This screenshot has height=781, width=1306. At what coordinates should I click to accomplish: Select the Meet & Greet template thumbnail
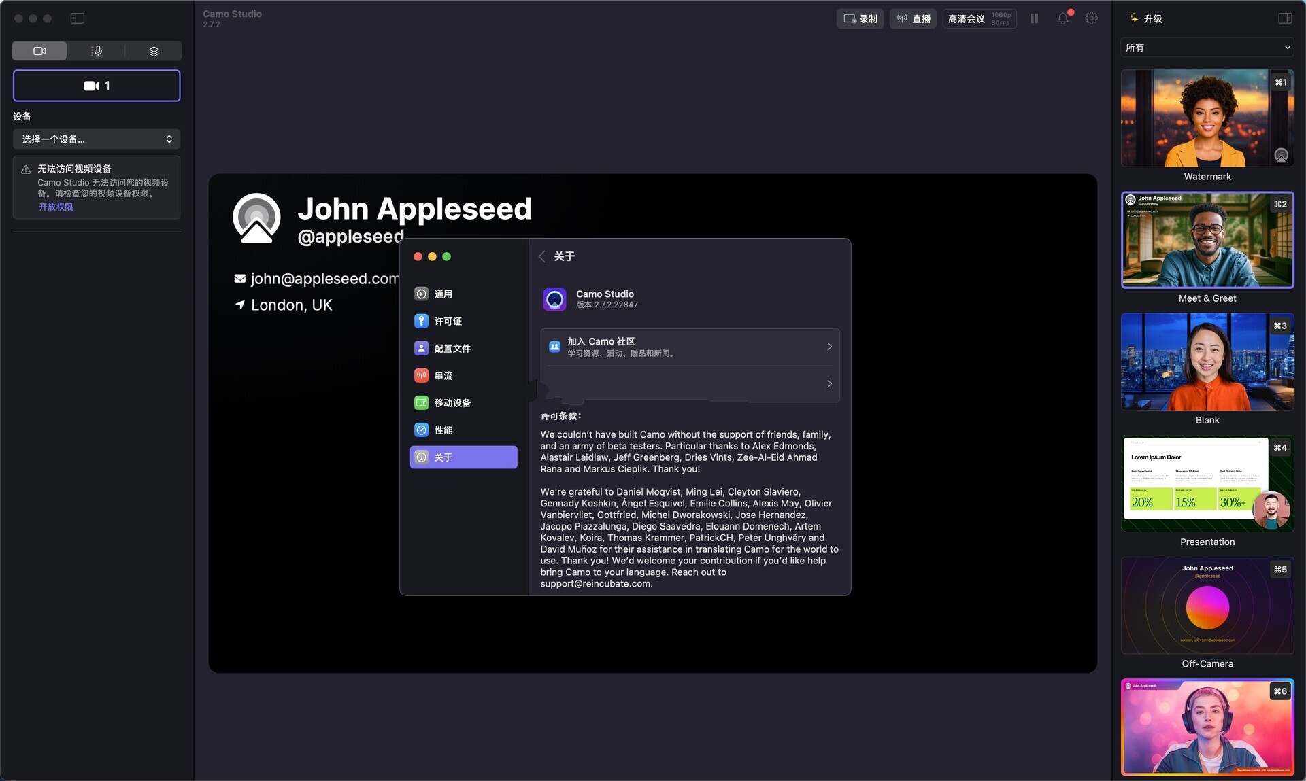click(x=1207, y=240)
